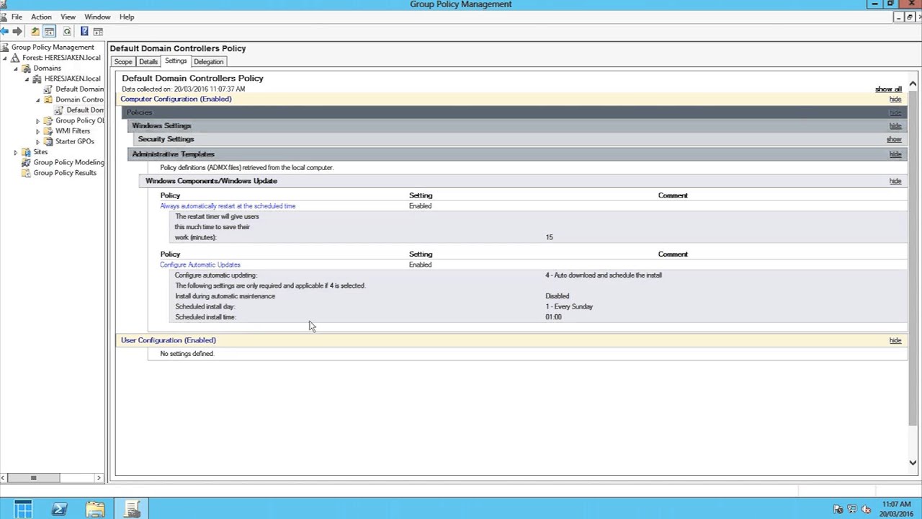The width and height of the screenshot is (922, 519).
Task: Click the tree pane horizontal scrollbar thumb
Action: [x=33, y=477]
